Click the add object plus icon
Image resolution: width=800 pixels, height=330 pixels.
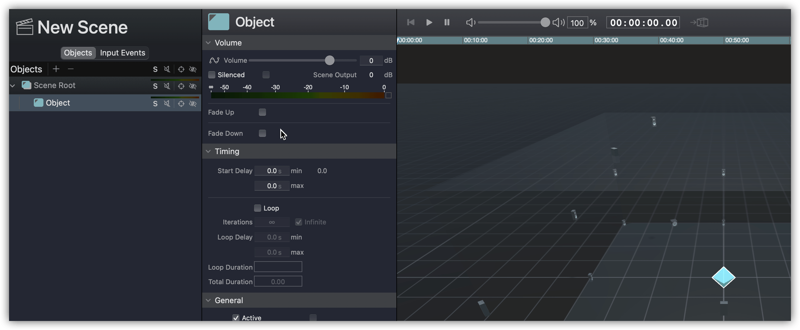tap(56, 69)
